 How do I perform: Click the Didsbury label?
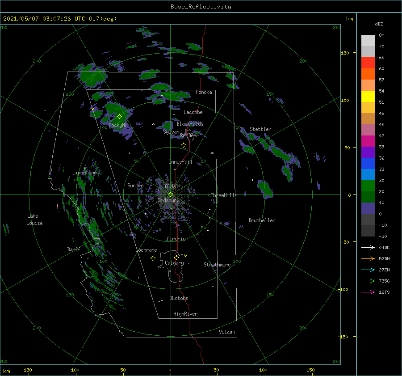point(168,200)
